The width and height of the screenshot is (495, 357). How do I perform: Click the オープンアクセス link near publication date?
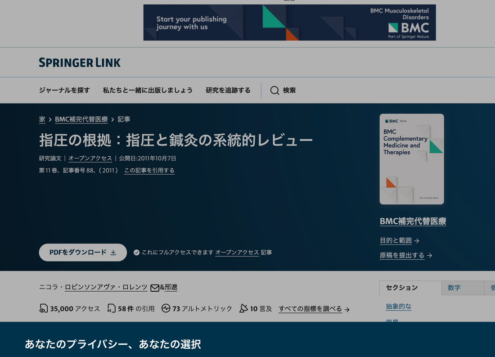[x=90, y=158]
